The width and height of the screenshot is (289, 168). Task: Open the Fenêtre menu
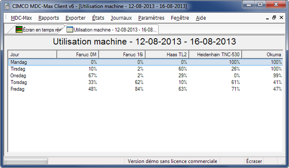pos(180,18)
